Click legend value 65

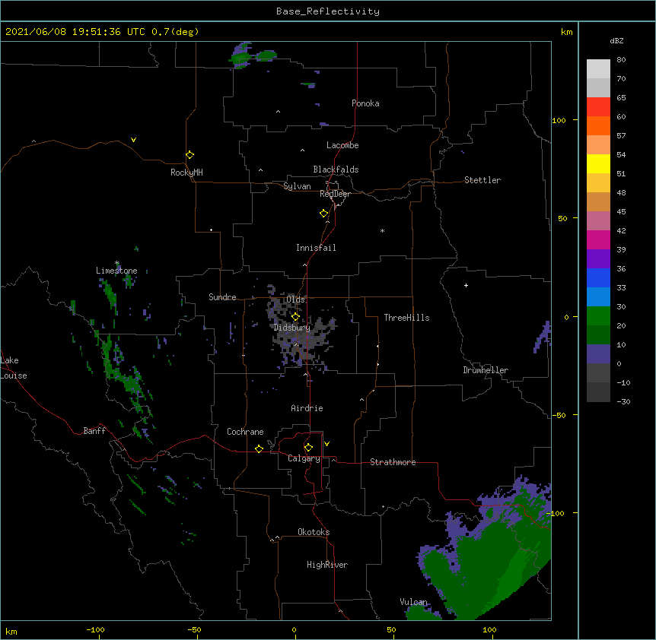(x=621, y=98)
